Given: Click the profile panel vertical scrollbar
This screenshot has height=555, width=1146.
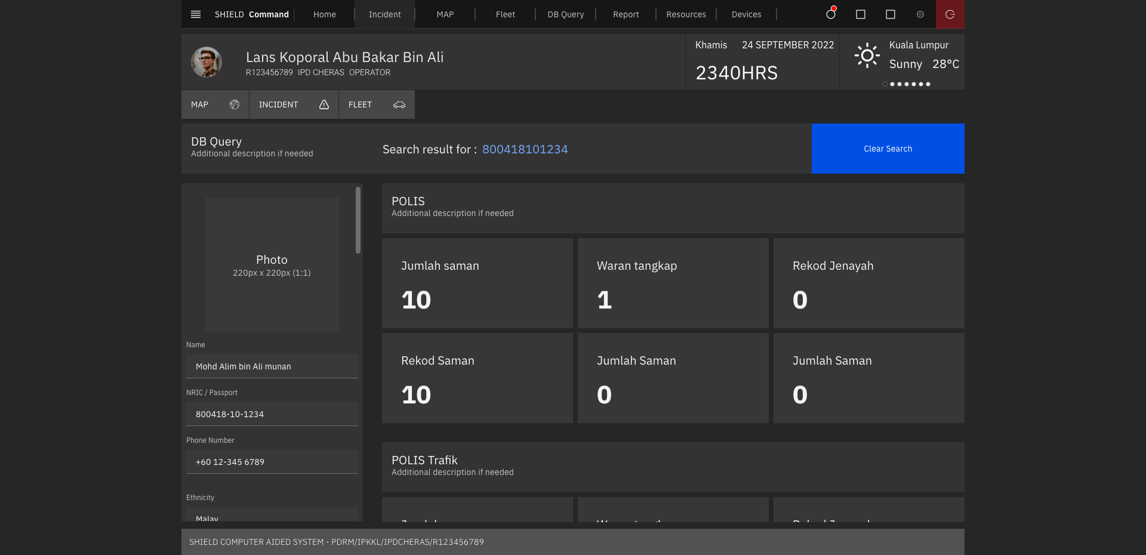Looking at the screenshot, I should pos(358,220).
